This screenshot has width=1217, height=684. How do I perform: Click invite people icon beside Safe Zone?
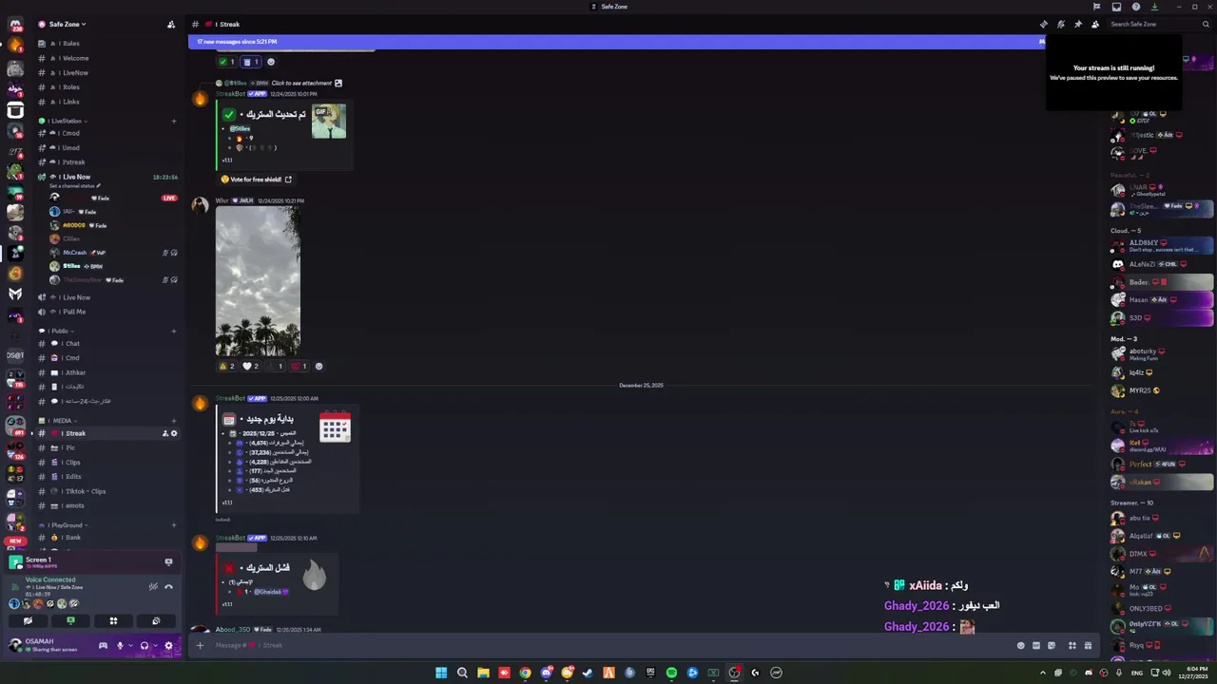(x=171, y=24)
